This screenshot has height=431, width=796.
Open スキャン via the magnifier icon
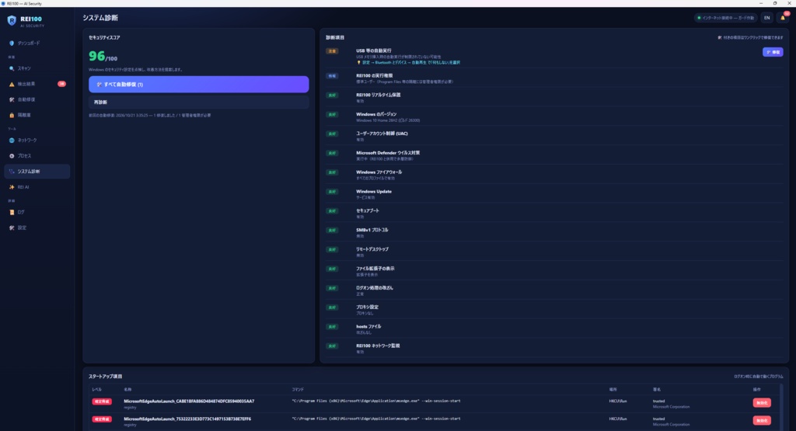(x=12, y=68)
